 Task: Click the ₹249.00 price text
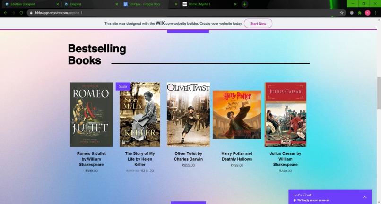coord(286,171)
